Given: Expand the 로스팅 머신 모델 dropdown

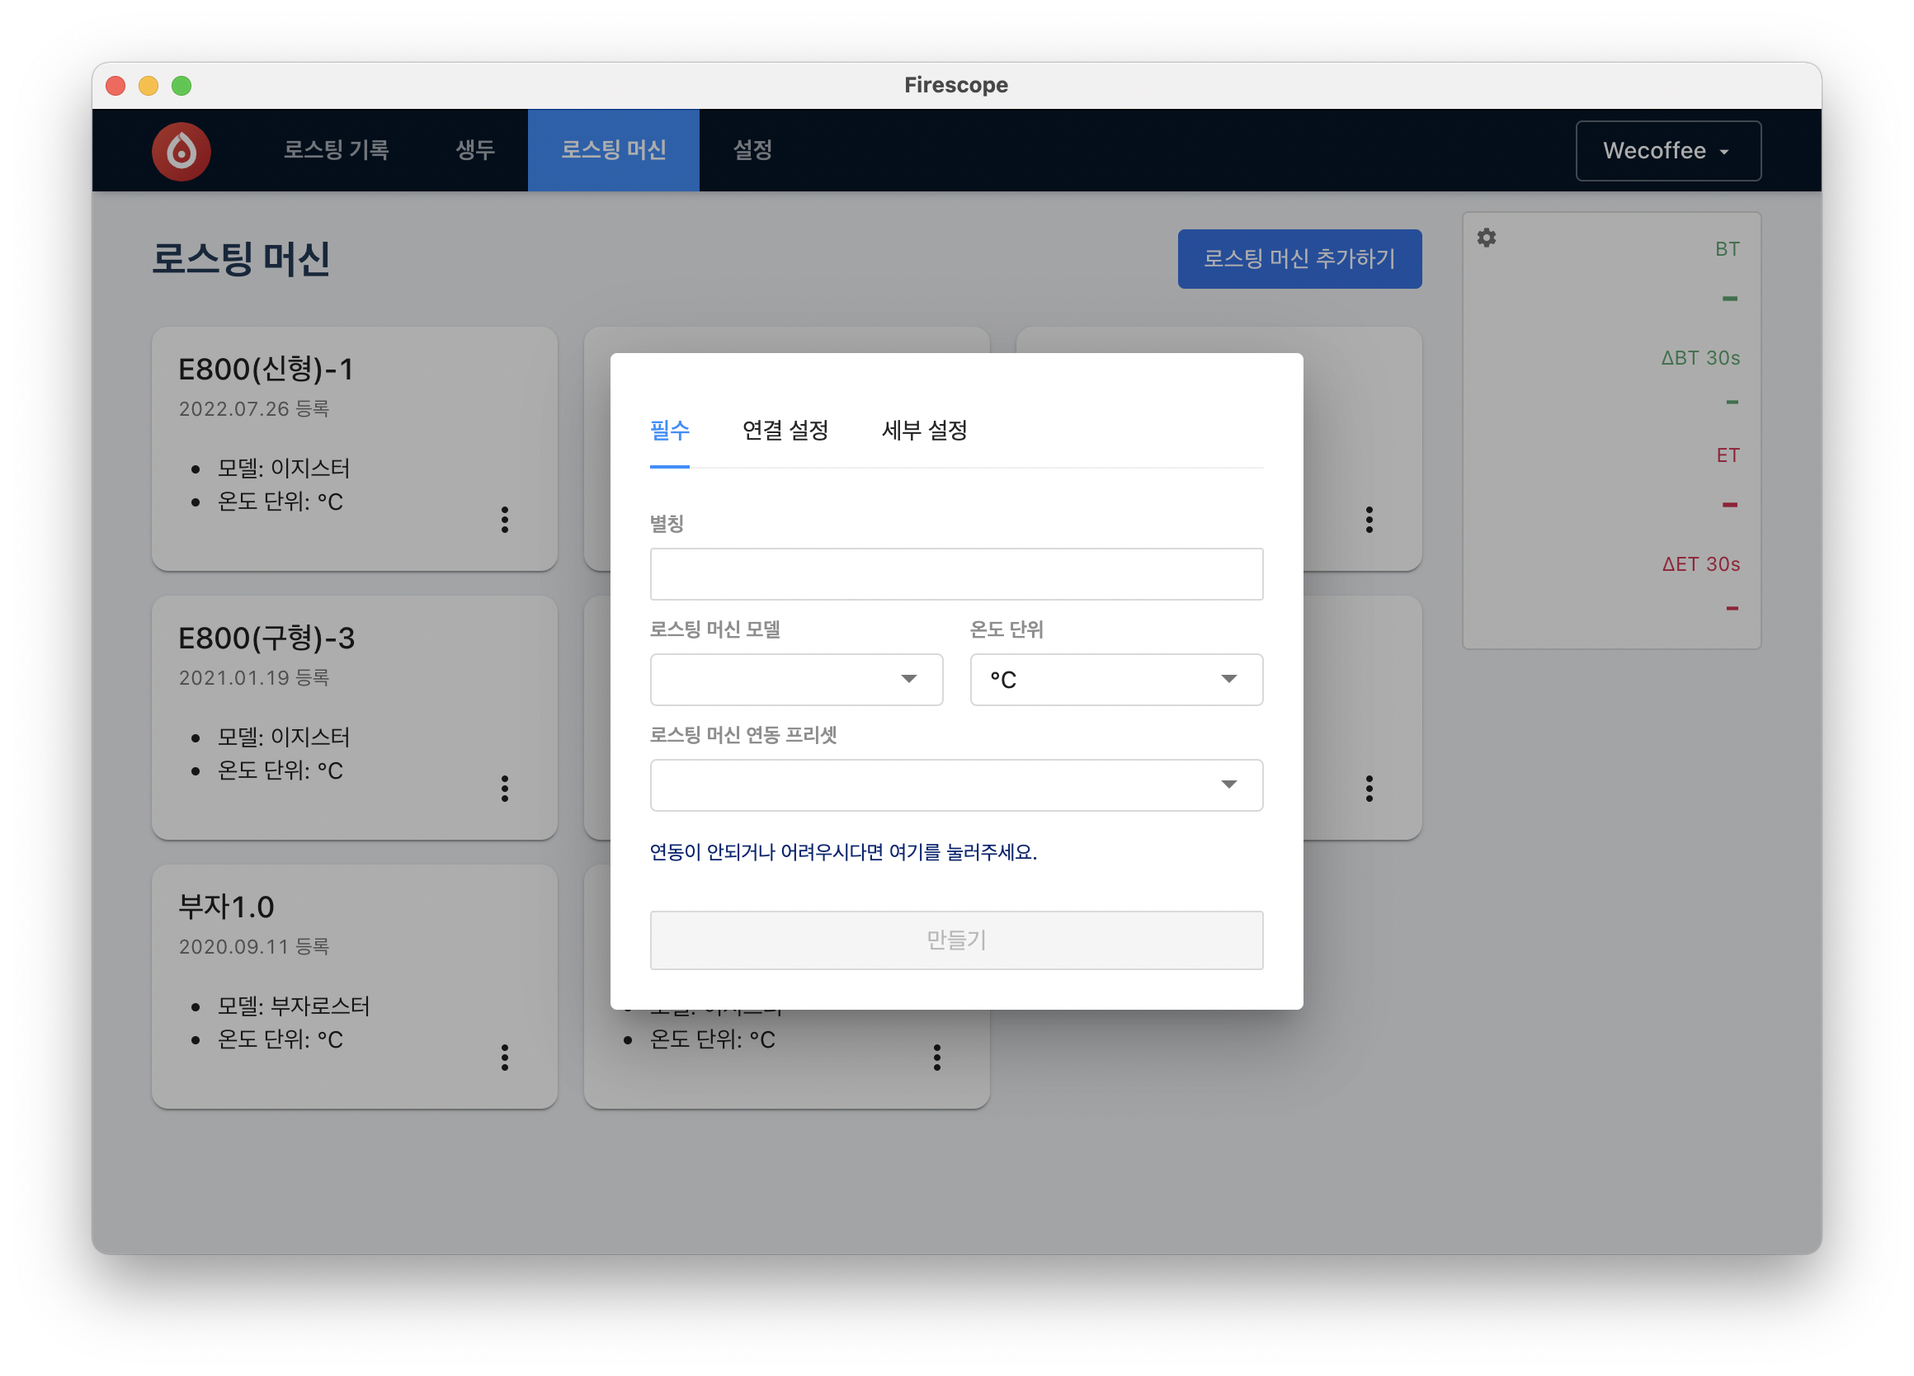Looking at the screenshot, I should (x=796, y=679).
